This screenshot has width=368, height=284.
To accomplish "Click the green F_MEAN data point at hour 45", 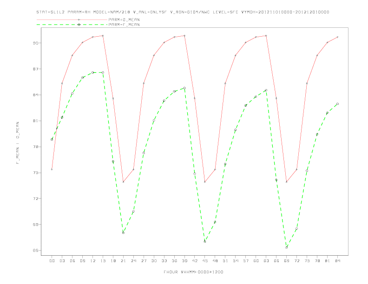I will click(205, 241).
